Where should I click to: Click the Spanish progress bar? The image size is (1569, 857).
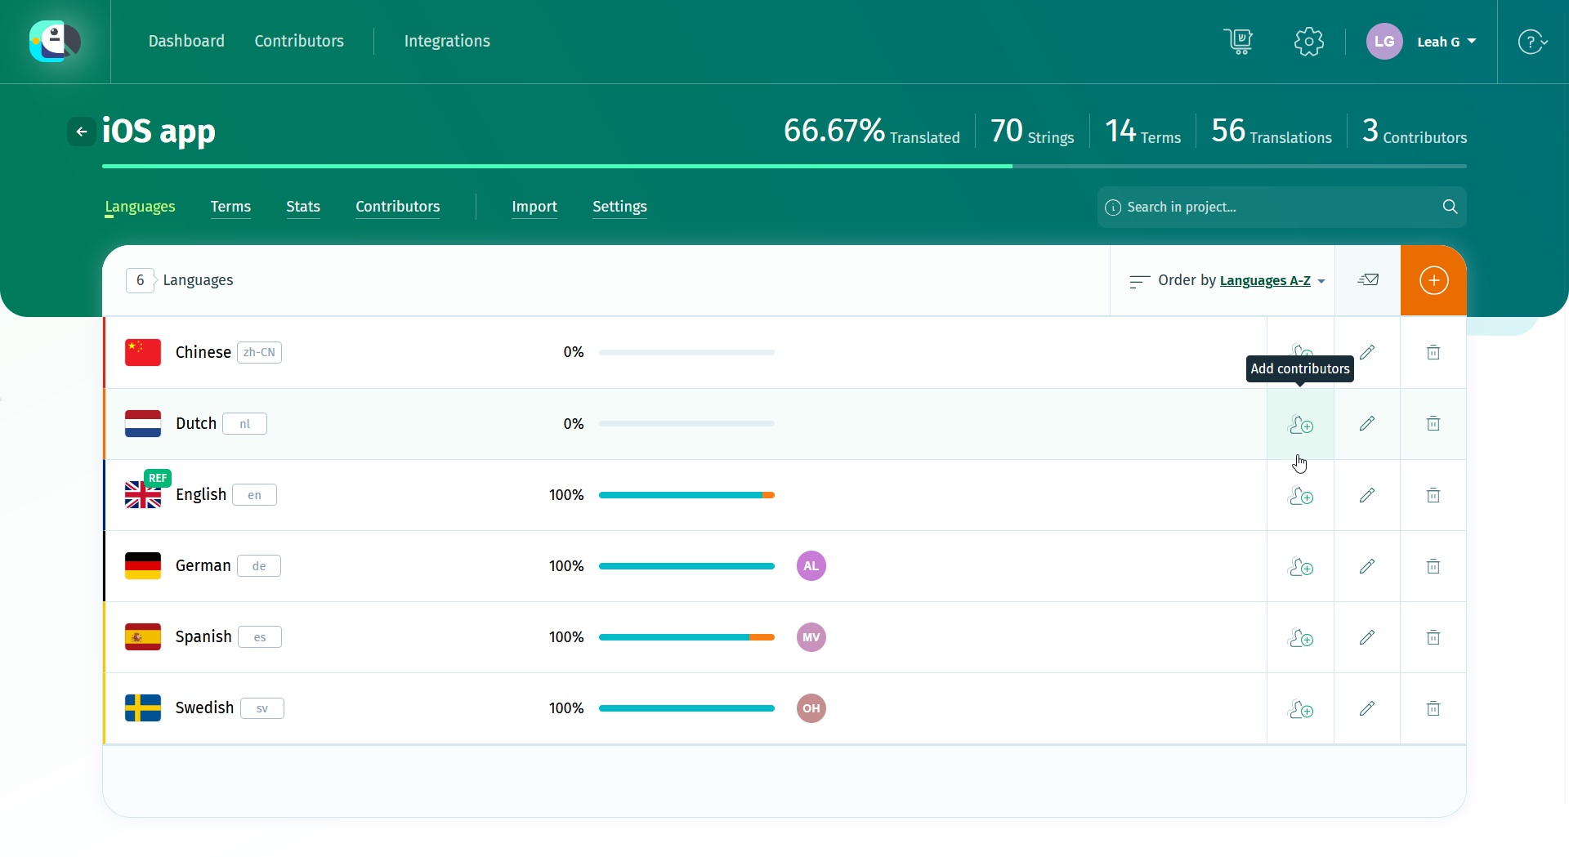686,637
